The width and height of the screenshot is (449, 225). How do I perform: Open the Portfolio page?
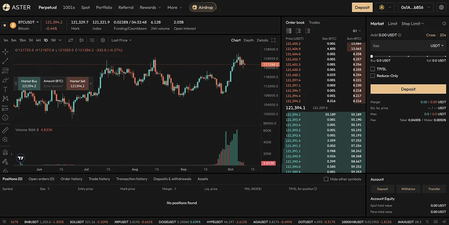tap(104, 8)
